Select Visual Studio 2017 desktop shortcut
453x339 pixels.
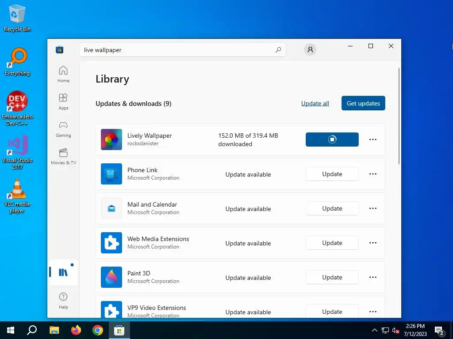[x=17, y=152]
